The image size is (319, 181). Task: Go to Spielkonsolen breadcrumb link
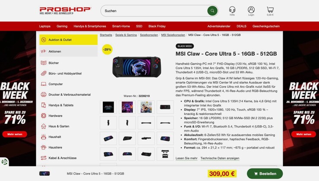tap(149, 35)
